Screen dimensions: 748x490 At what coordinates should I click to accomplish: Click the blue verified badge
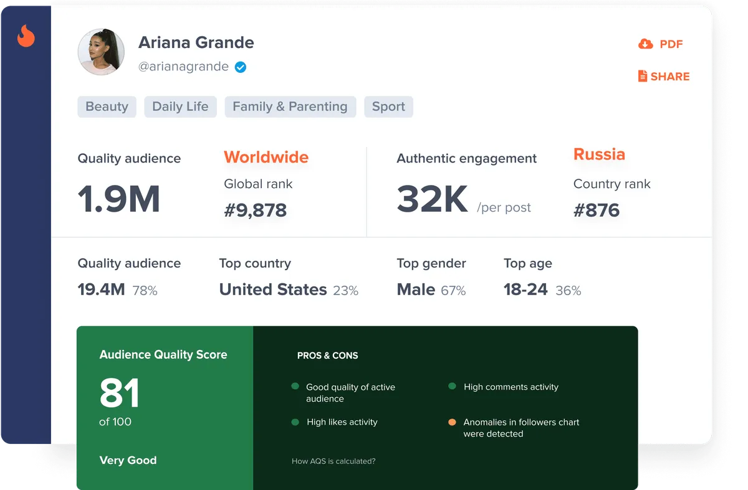click(x=241, y=67)
